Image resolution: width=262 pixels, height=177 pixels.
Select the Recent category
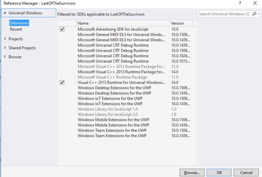(16, 29)
